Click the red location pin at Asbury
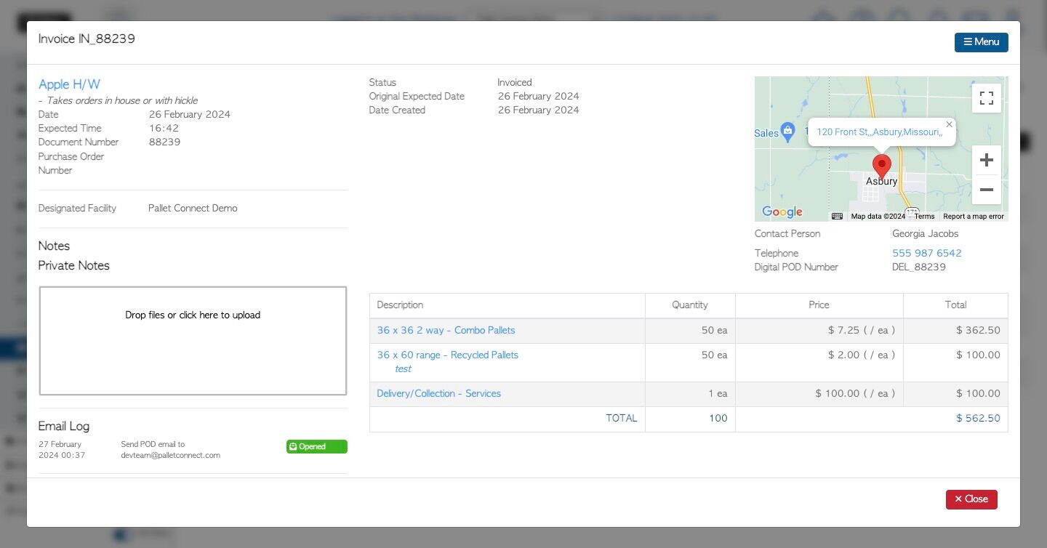This screenshot has width=1047, height=548. pos(882,167)
